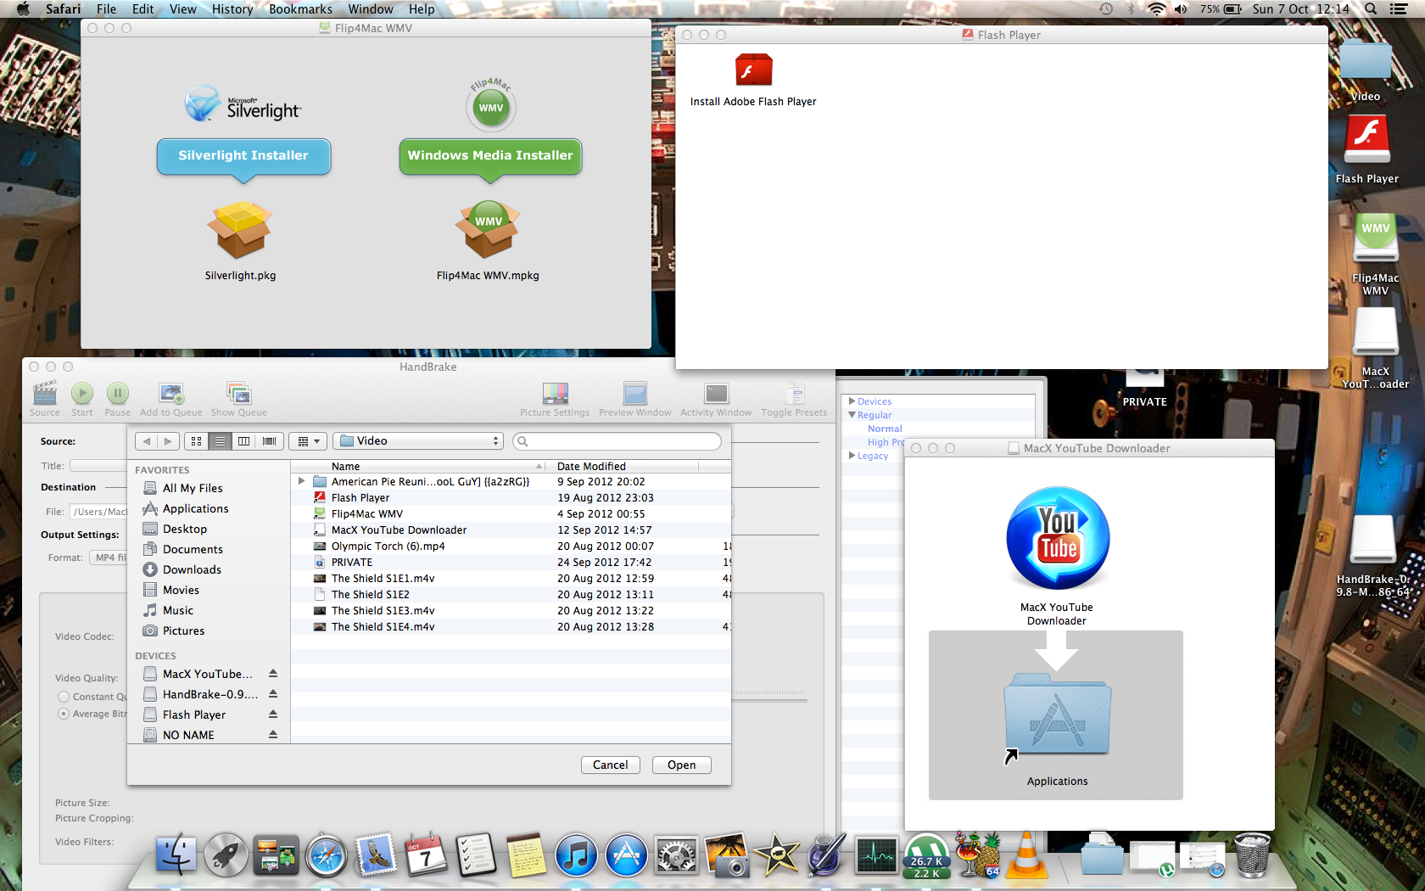
Task: Open the Bookmarks menu
Action: (x=300, y=9)
